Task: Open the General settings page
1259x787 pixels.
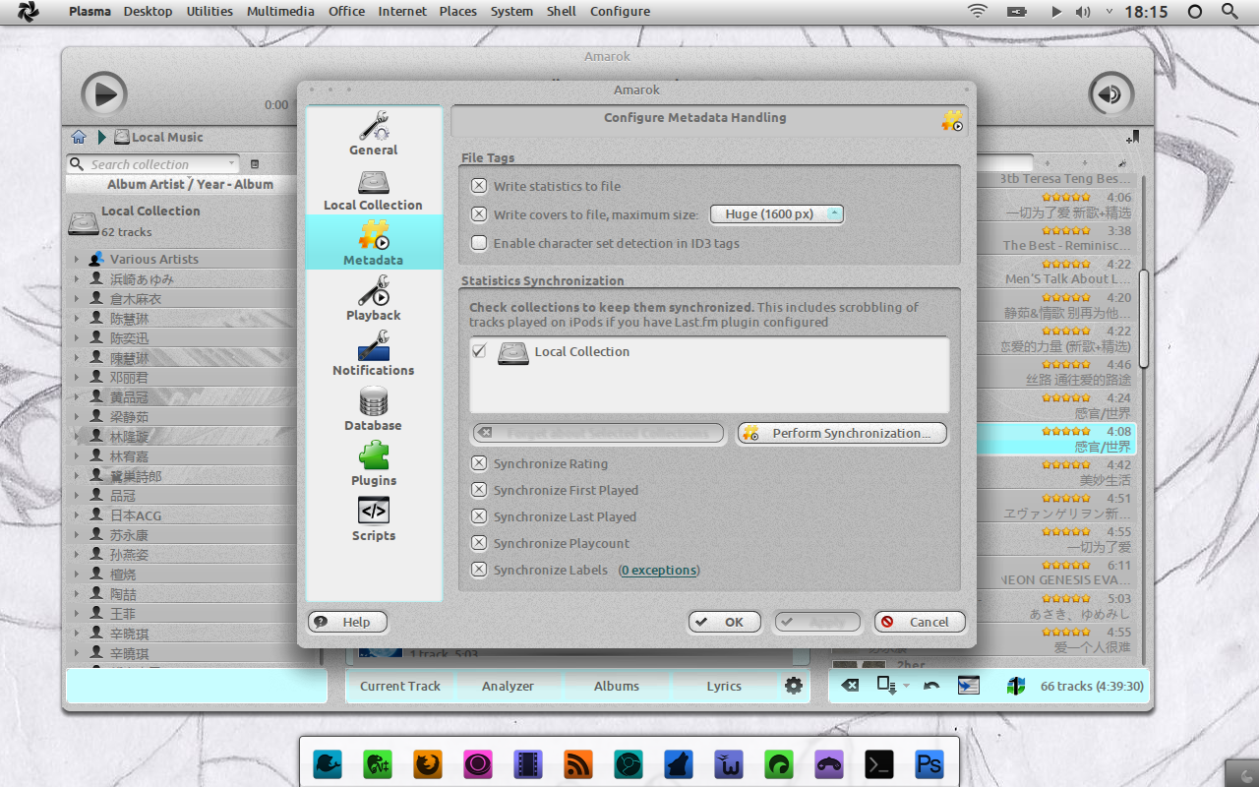Action: 374,133
